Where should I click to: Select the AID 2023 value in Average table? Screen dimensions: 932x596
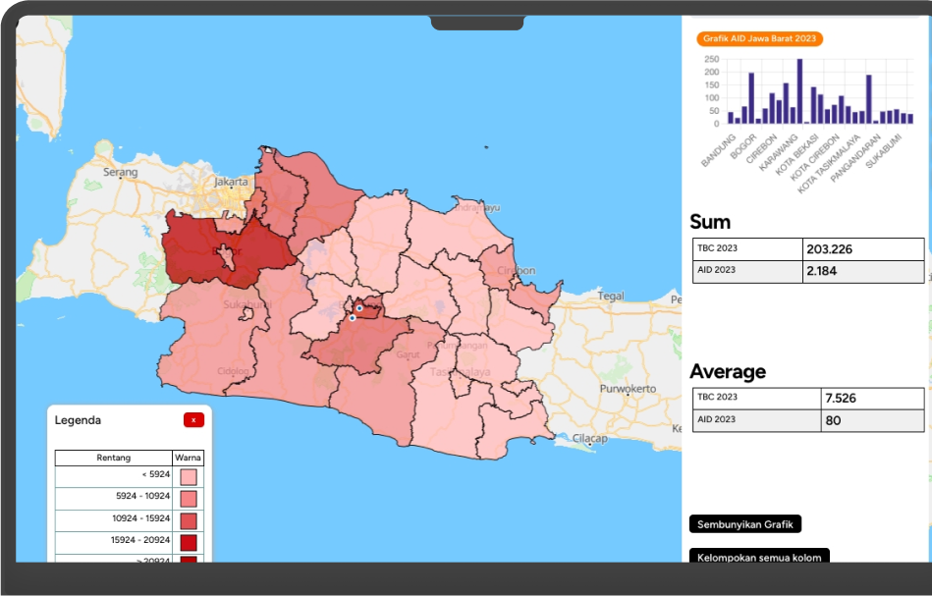coord(871,420)
